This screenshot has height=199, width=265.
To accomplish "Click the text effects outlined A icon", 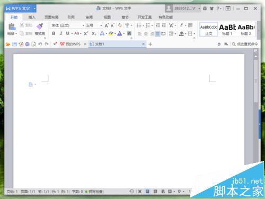I will (x=102, y=33).
